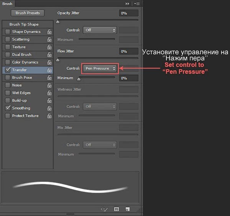Screen dimensions: 230x216
Task: Click the Opacity Jitter label
Action: click(68, 13)
